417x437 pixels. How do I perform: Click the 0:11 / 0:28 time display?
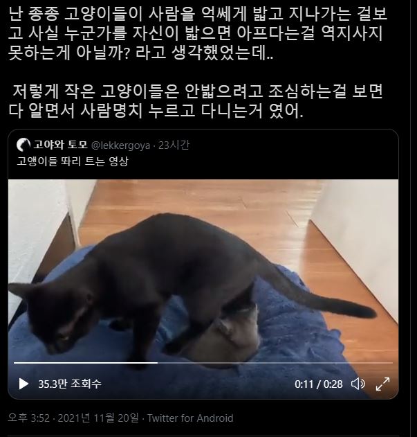319,384
